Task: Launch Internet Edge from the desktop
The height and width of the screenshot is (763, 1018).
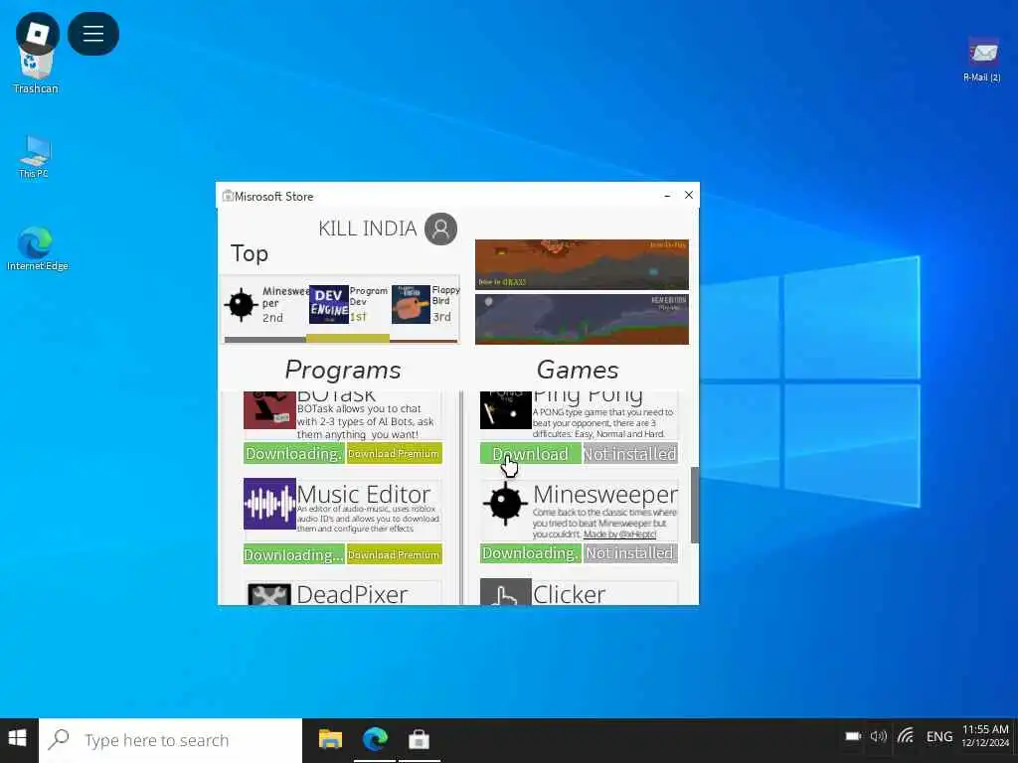Action: (37, 248)
